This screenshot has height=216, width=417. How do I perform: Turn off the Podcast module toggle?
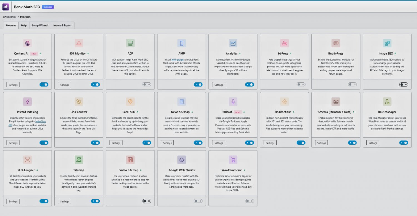249,143
